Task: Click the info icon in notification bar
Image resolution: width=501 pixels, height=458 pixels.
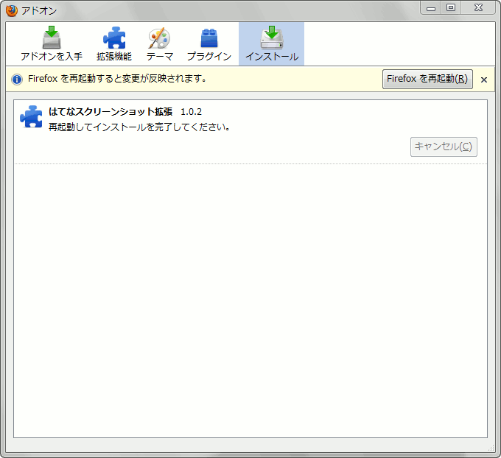Action: pos(17,80)
